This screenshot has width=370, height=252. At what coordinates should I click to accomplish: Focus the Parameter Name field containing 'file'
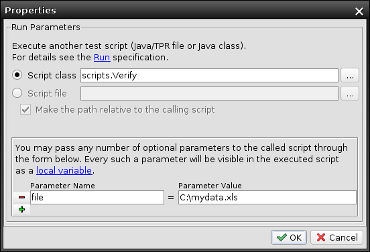click(x=97, y=197)
